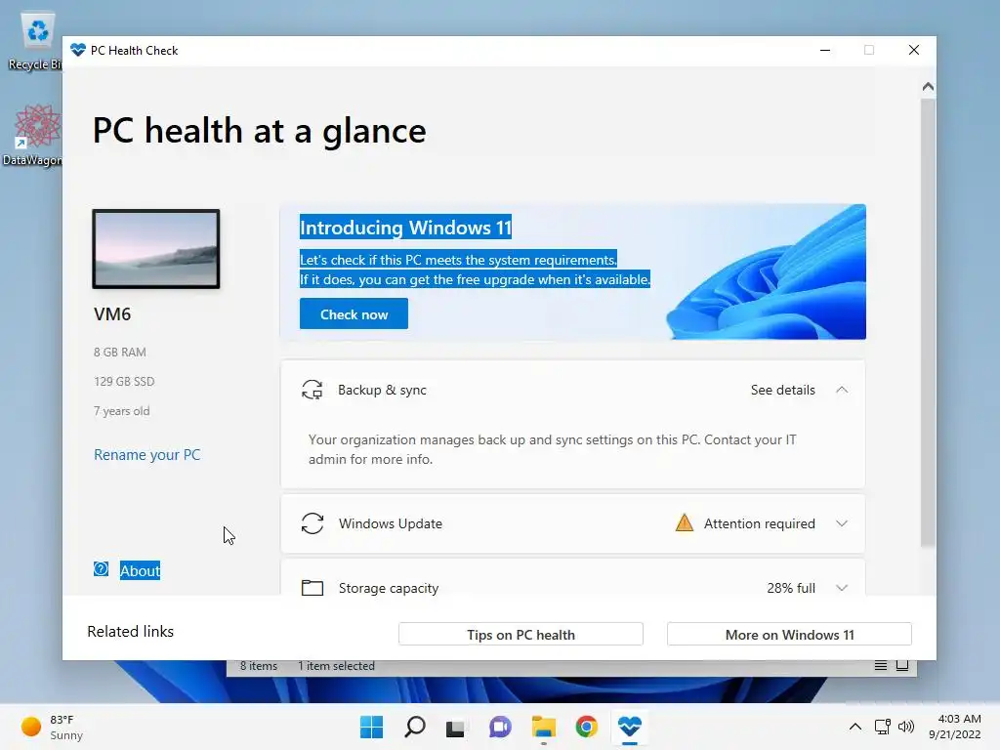Open Task View from taskbar
The width and height of the screenshot is (1000, 750).
point(455,728)
